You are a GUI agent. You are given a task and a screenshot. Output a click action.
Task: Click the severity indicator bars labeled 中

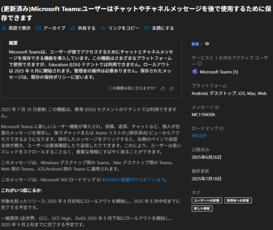(197, 44)
